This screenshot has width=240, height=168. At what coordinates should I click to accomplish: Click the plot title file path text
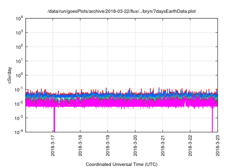click(121, 11)
